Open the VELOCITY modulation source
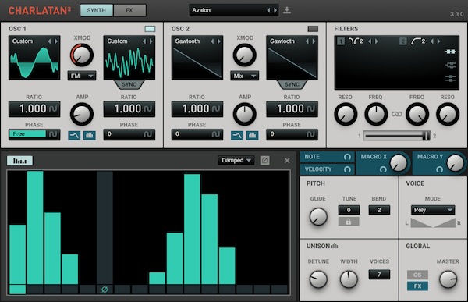Image resolution: width=468 pixels, height=302 pixels. [x=327, y=169]
